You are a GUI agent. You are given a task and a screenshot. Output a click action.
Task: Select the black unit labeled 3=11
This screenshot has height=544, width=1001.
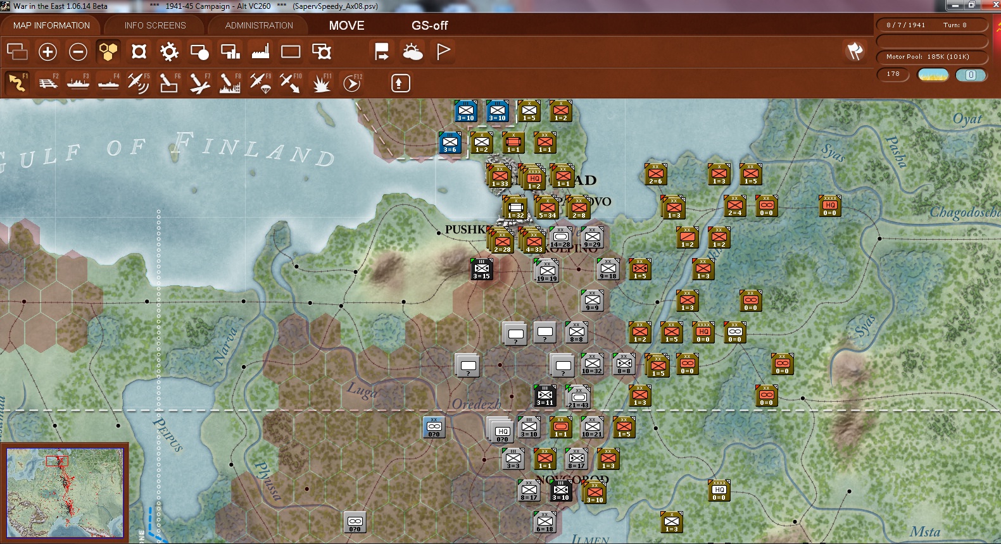pos(545,395)
